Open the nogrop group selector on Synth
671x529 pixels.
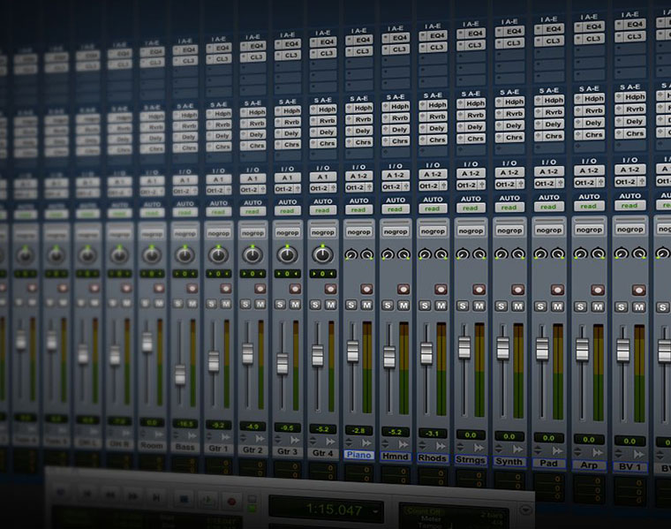tap(509, 230)
